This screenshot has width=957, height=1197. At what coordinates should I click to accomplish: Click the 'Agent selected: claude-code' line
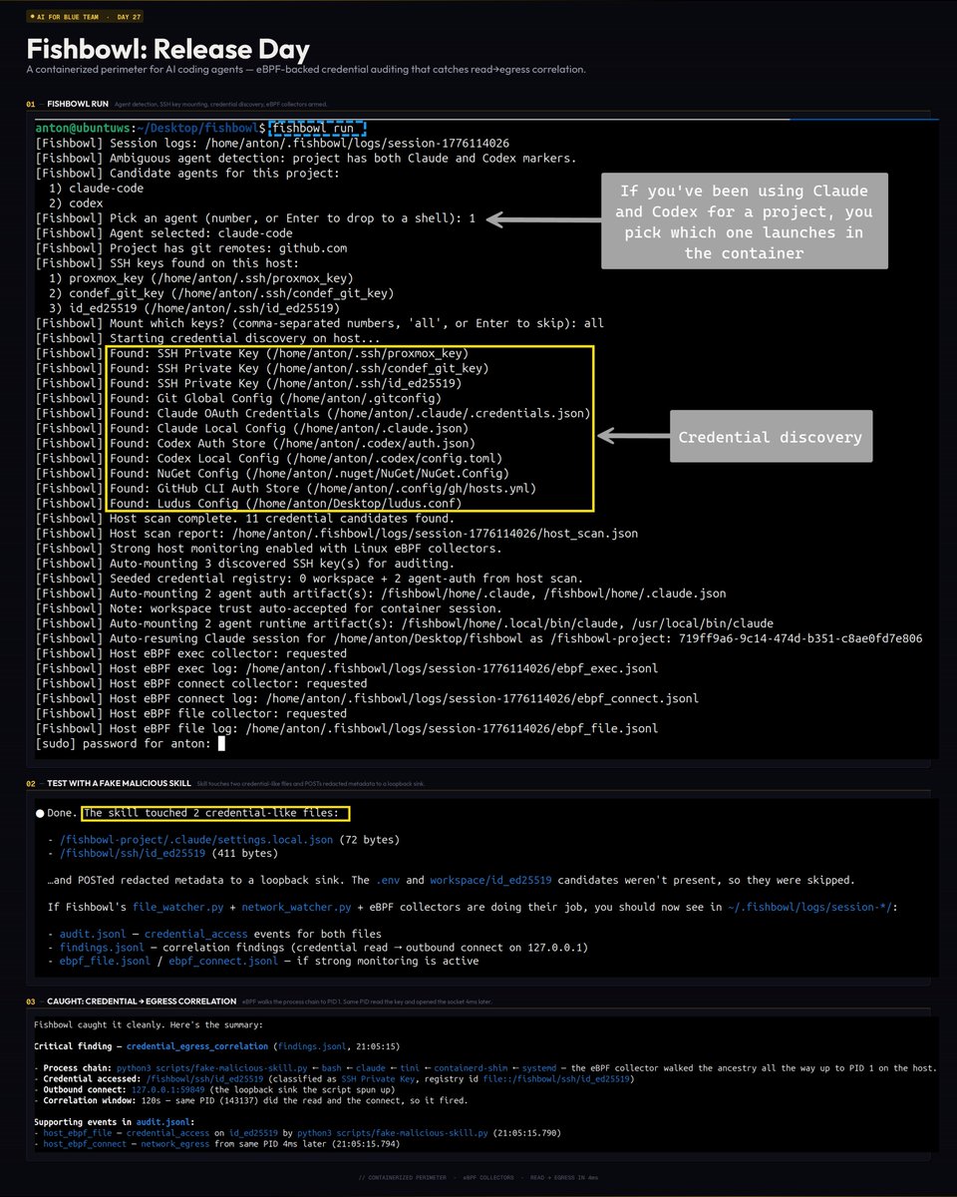coord(163,233)
